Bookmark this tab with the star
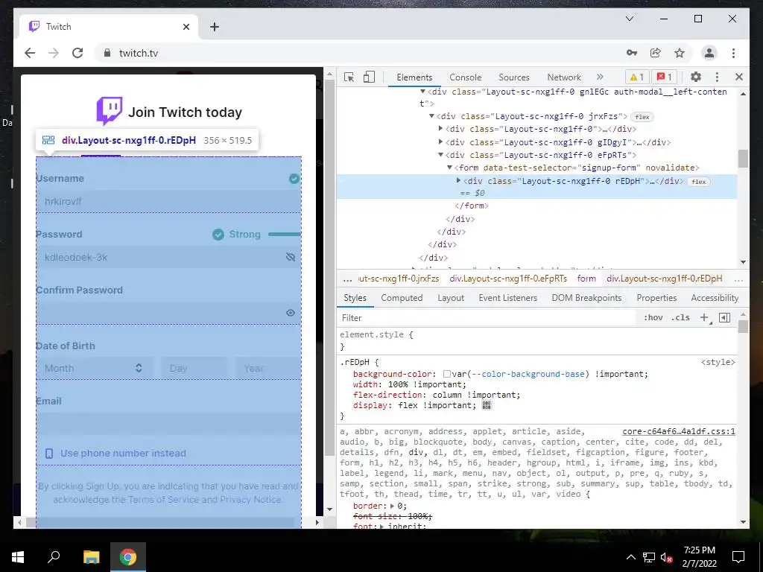The image size is (763, 572). click(680, 53)
